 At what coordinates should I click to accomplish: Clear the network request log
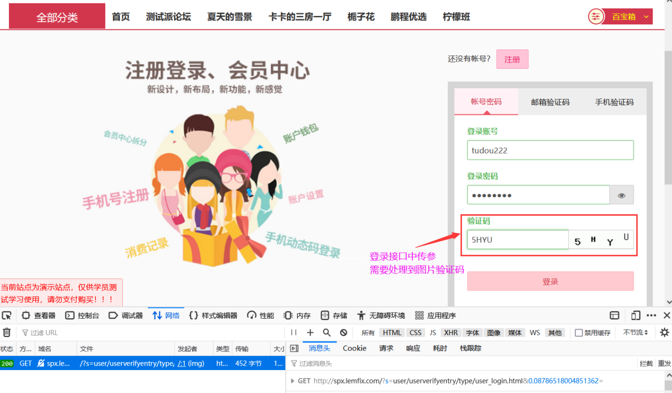(x=7, y=332)
